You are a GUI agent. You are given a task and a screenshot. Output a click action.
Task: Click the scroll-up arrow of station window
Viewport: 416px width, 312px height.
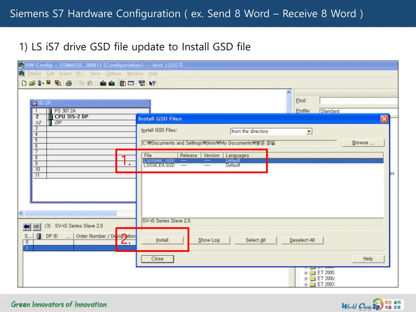(x=289, y=92)
